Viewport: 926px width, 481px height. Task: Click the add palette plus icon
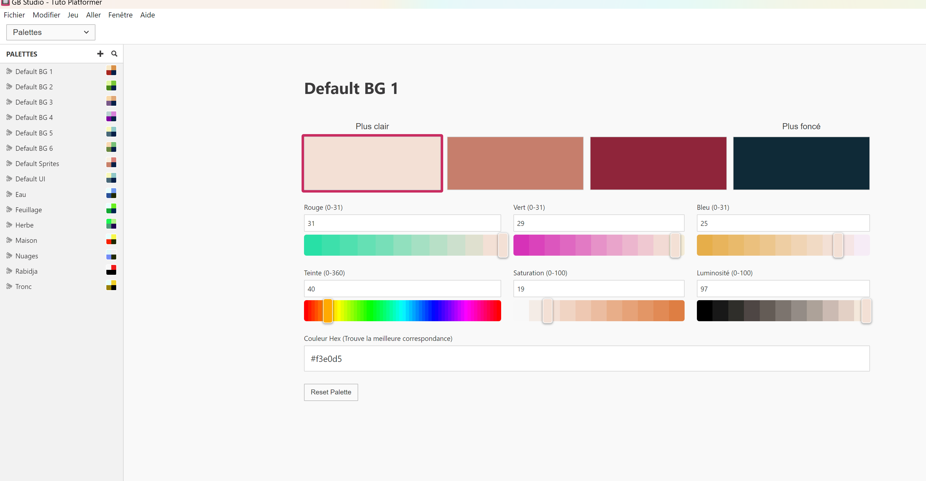100,54
